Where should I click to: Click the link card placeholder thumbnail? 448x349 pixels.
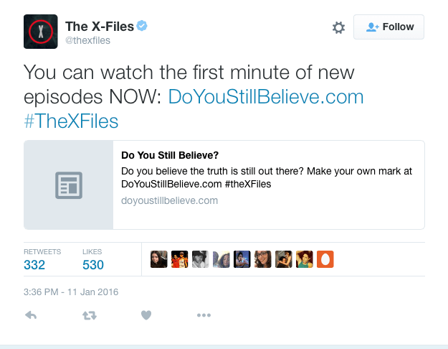pyautogui.click(x=69, y=185)
